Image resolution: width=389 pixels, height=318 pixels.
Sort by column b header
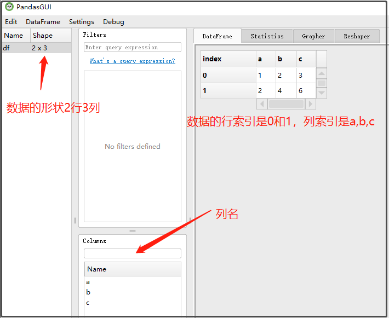(286, 59)
